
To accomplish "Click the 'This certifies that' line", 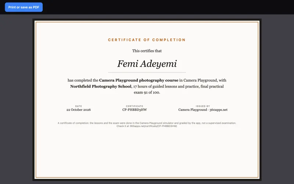I will click(147, 51).
